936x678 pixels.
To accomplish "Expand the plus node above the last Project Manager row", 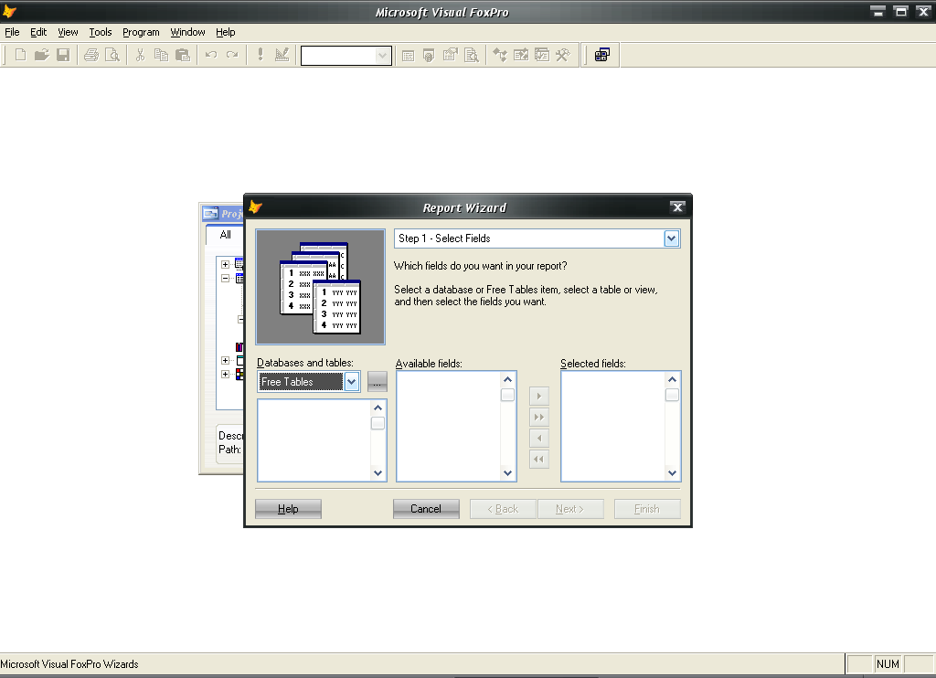I will tap(225, 361).
